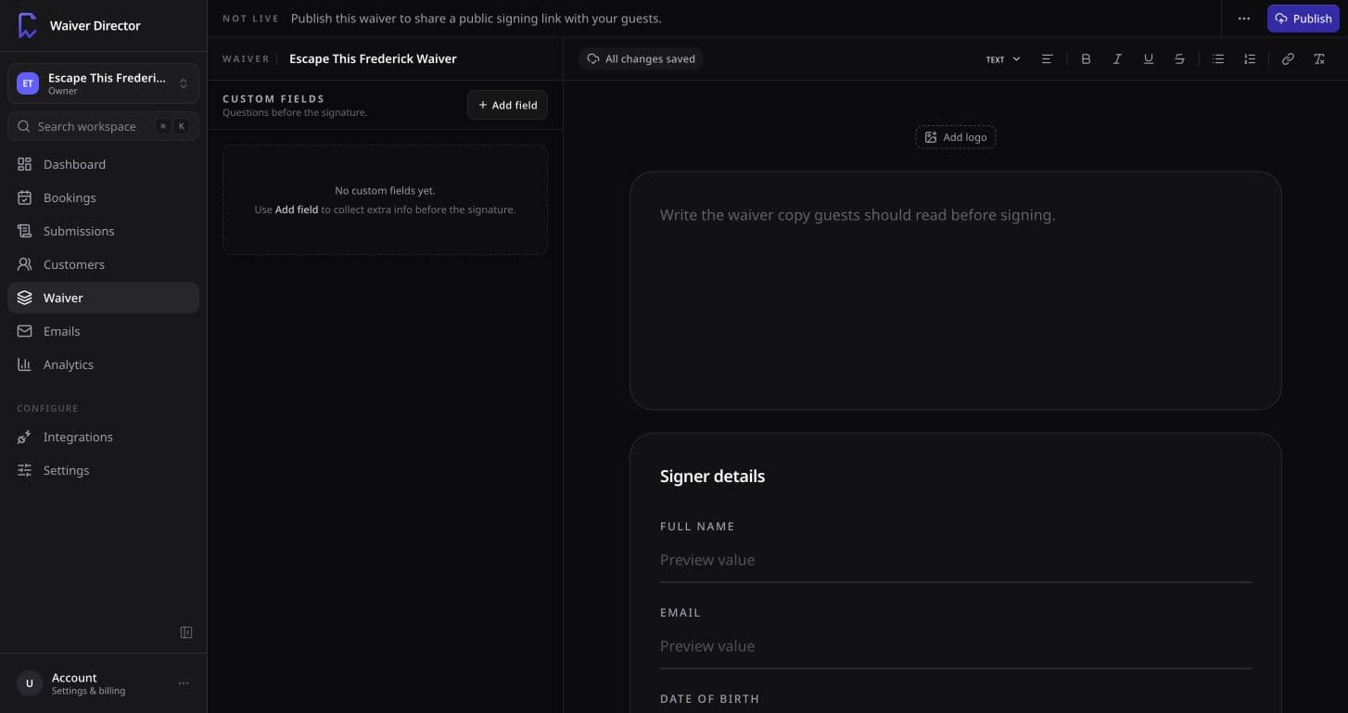
Task: Click the Integrations plug icon
Action: [25, 437]
